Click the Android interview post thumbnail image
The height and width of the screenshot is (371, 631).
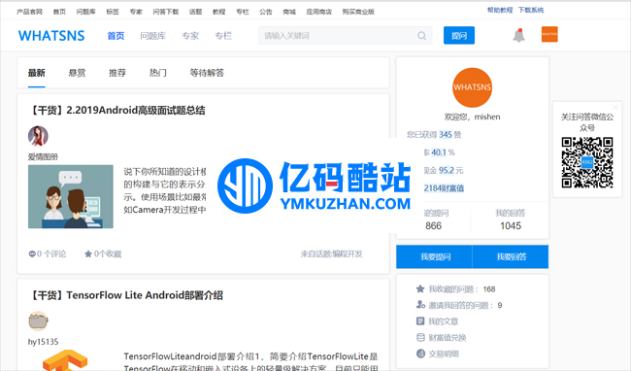[x=71, y=197]
